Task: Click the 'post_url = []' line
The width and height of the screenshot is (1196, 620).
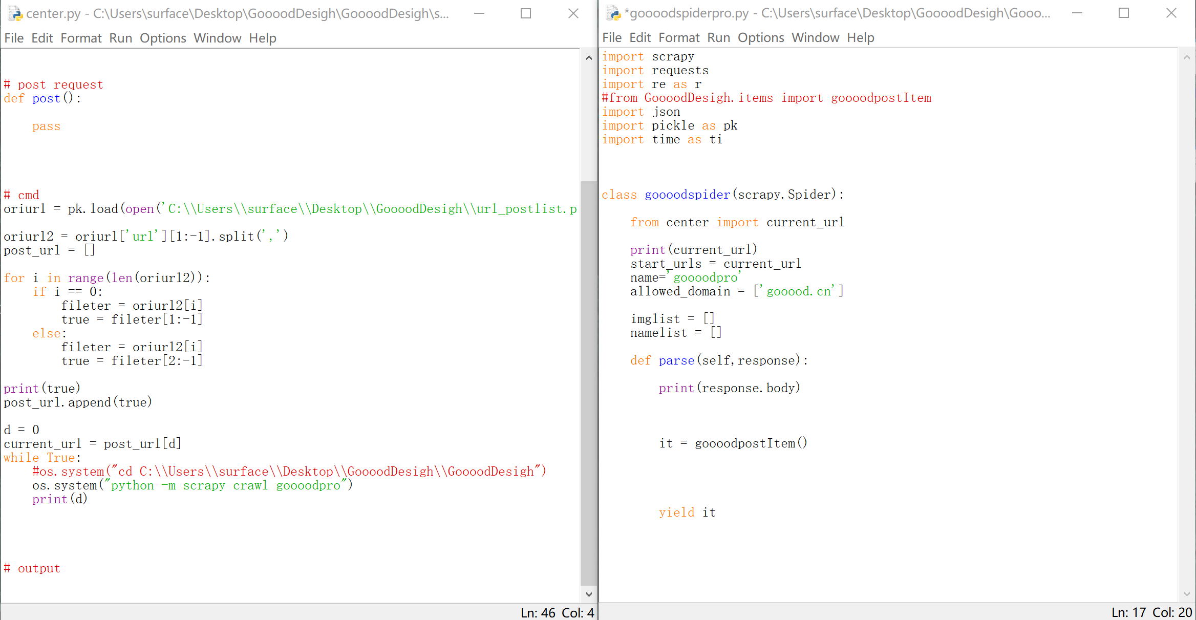Action: [x=49, y=250]
